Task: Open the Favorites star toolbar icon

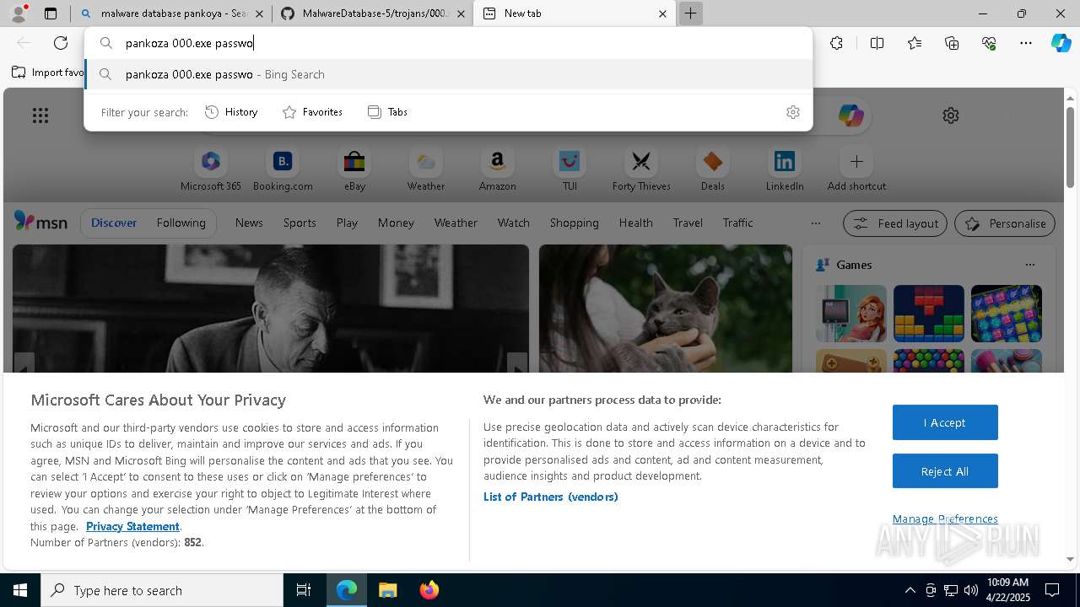Action: [915, 43]
